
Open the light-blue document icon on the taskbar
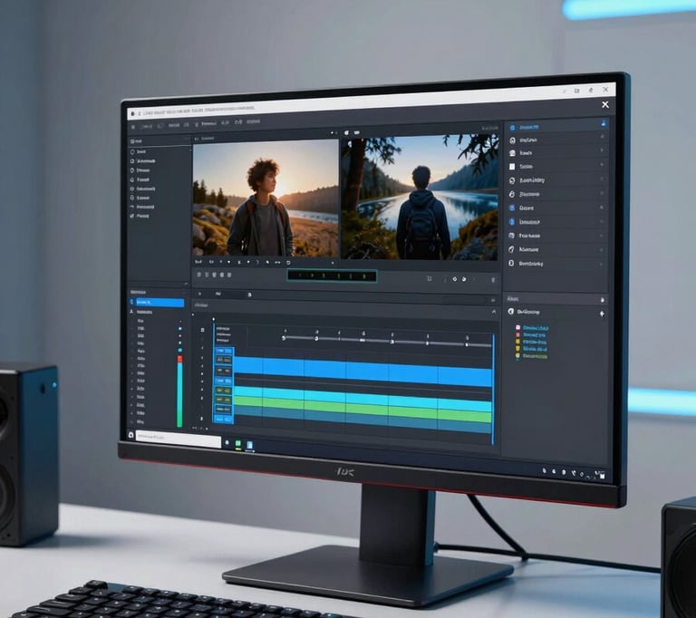point(249,445)
